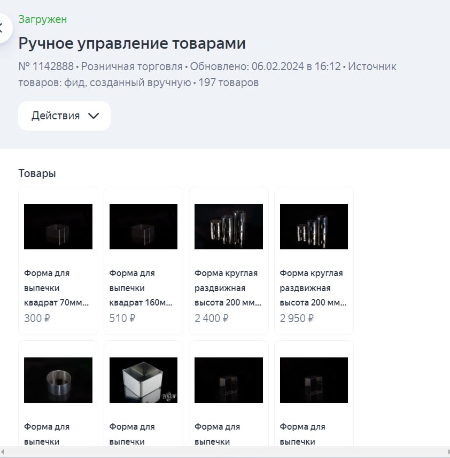Click the 2 400 ₽ price

pyautogui.click(x=212, y=318)
